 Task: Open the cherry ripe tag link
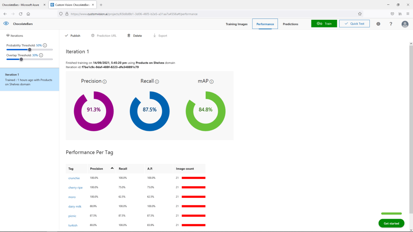75,187
